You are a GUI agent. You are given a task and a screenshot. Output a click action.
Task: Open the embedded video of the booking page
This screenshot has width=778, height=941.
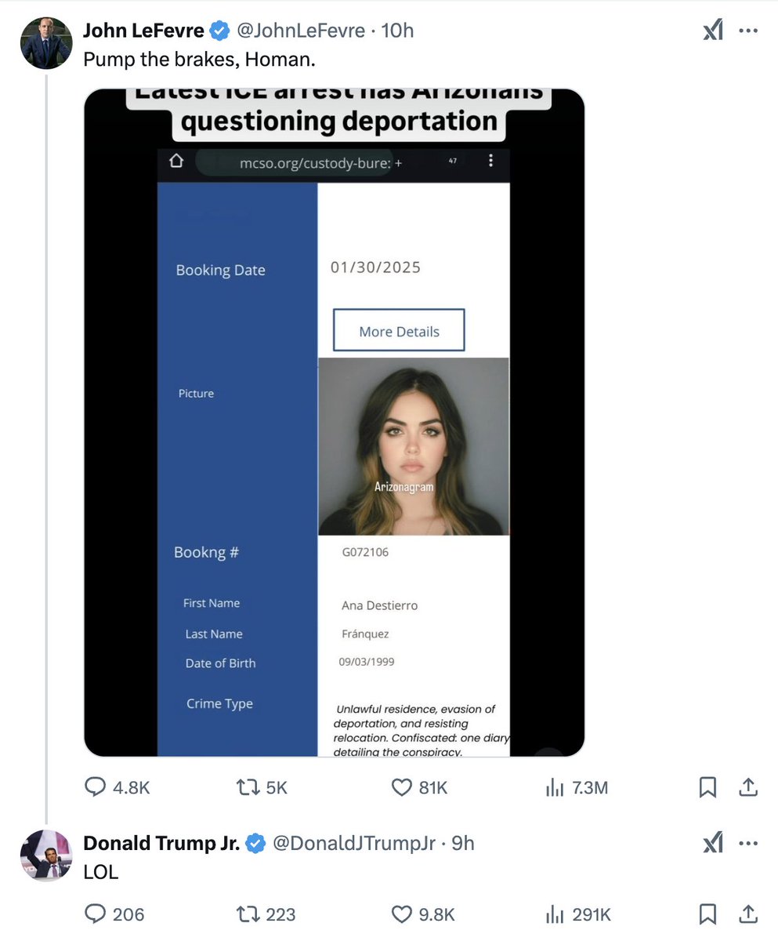point(335,423)
